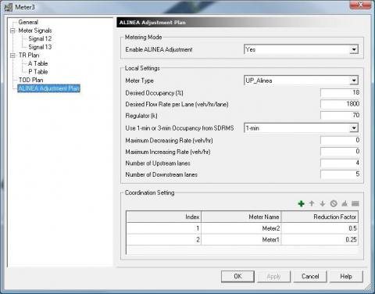
Task: Open the 1-min occupancy dropdown
Action: [x=354, y=128]
